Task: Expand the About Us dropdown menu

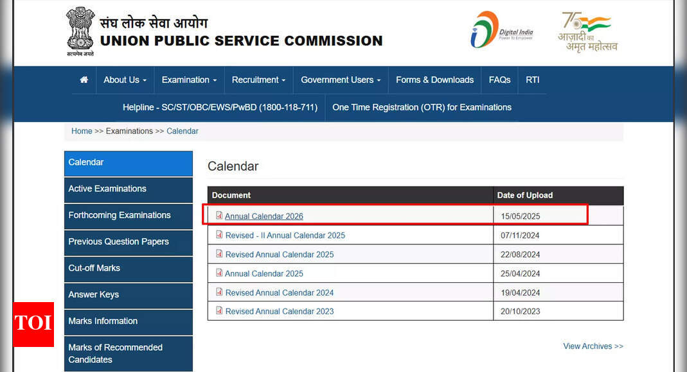Action: (125, 80)
